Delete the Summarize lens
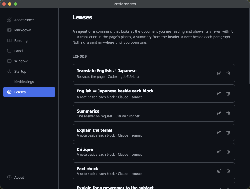Screen dimensions: 250x189 (x=228, y=113)
